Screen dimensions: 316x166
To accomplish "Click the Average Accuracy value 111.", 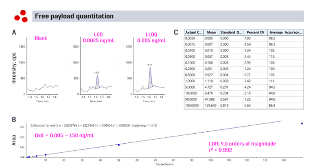I will [x=272, y=81].
